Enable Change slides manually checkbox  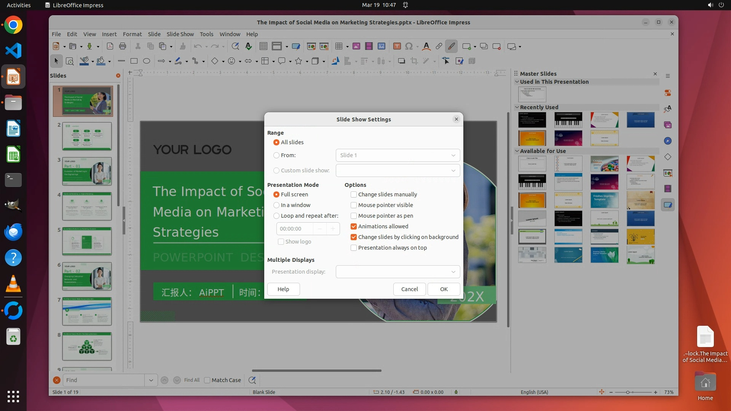point(354,194)
